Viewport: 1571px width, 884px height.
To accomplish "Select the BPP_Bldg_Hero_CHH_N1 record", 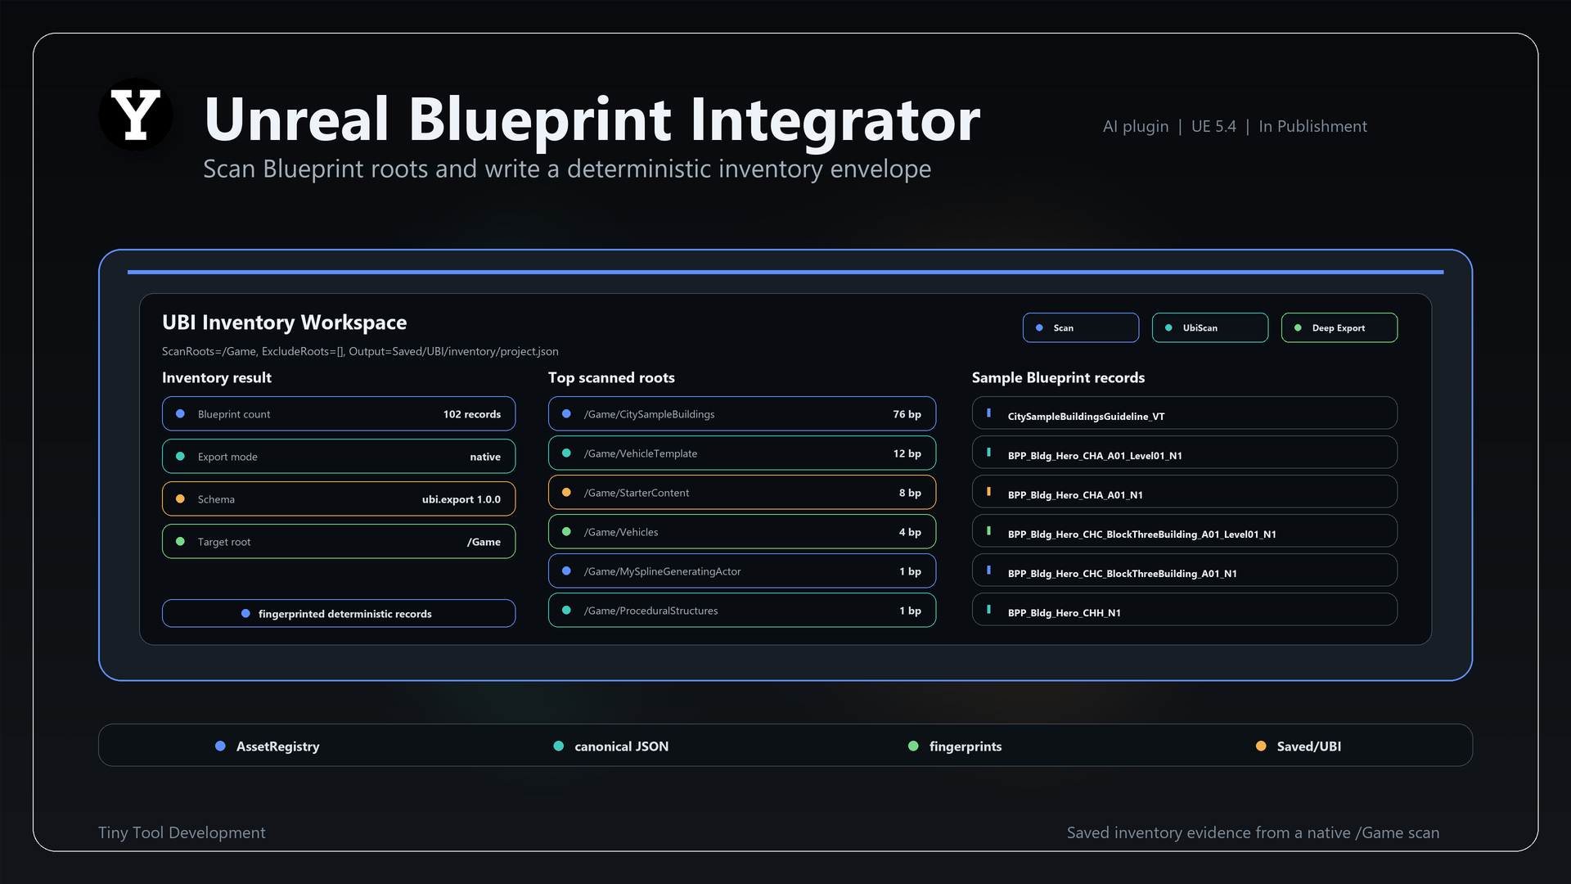I will pos(1185,610).
